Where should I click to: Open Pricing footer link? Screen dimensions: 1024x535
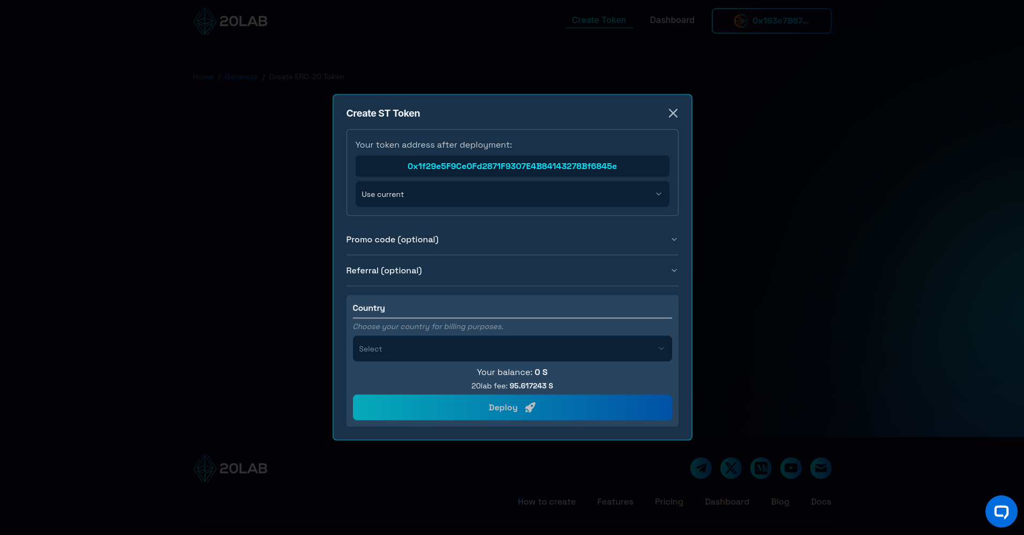[669, 502]
